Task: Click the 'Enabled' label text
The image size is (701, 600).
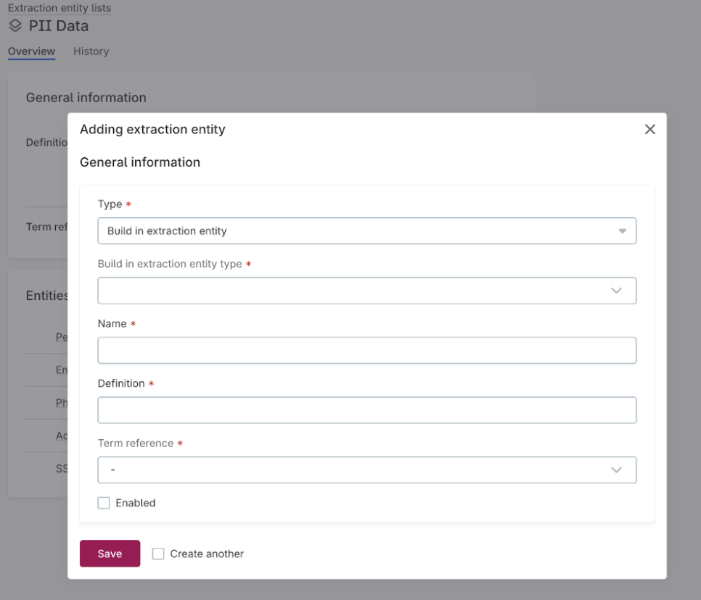Action: (136, 503)
